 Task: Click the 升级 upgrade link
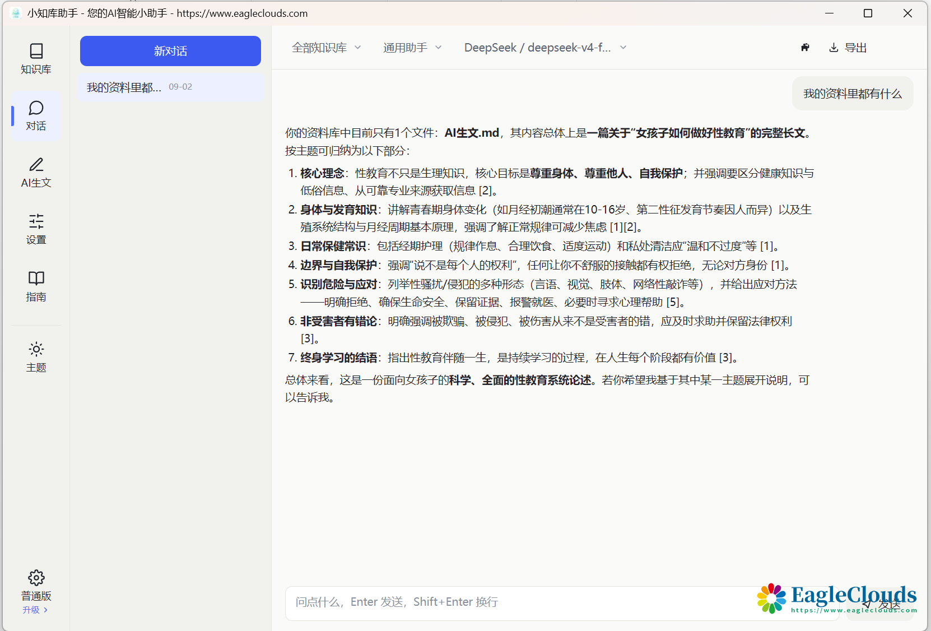(x=35, y=610)
